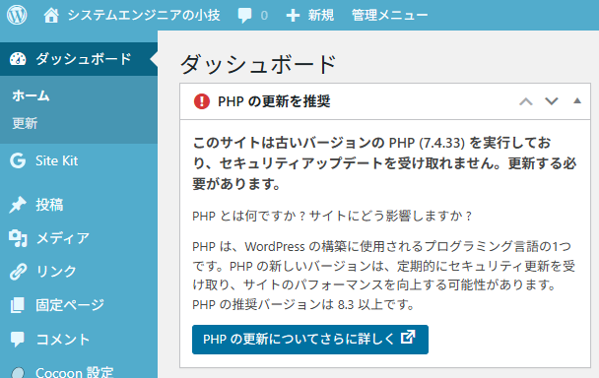This screenshot has height=378, width=599.
Task: Open the 更新 submenu item
Action: [25, 123]
